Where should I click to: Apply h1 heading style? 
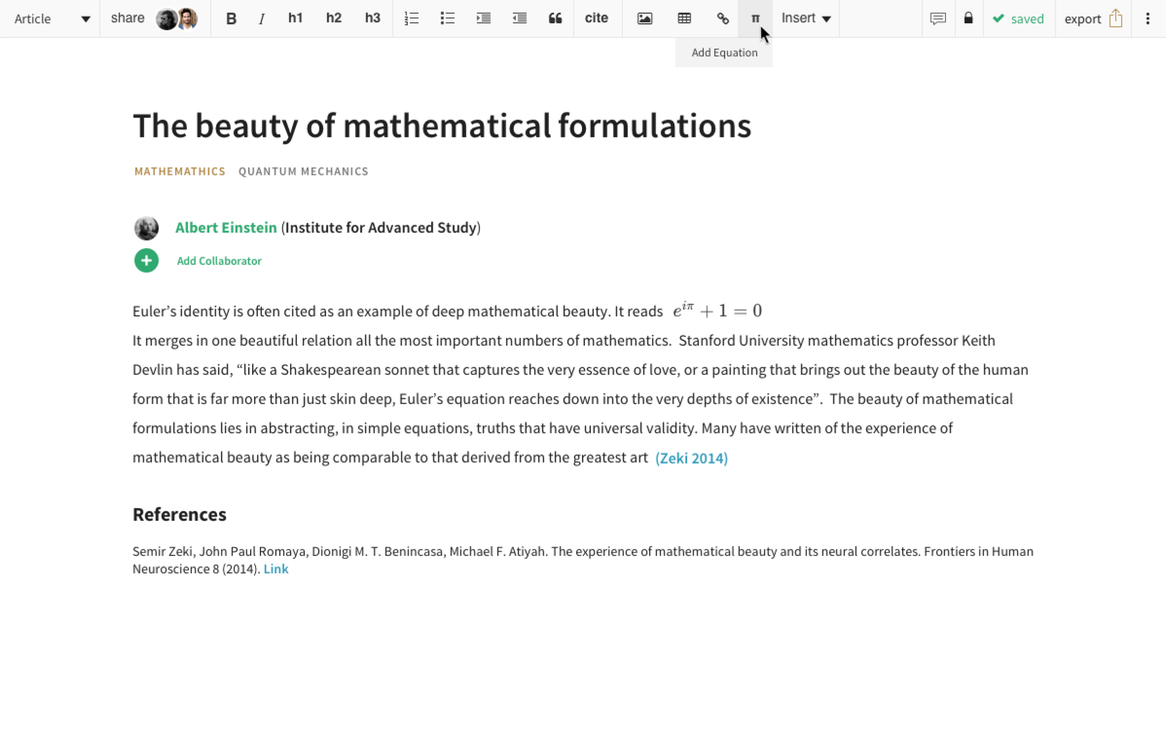tap(295, 18)
